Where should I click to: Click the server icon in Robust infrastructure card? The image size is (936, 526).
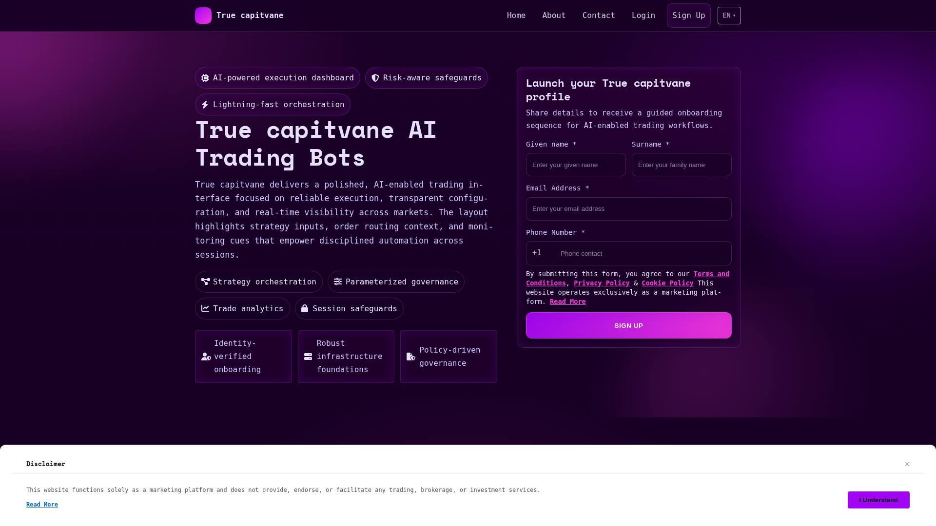pyautogui.click(x=308, y=357)
